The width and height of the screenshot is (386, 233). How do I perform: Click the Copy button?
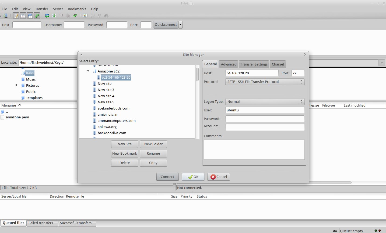(153, 163)
